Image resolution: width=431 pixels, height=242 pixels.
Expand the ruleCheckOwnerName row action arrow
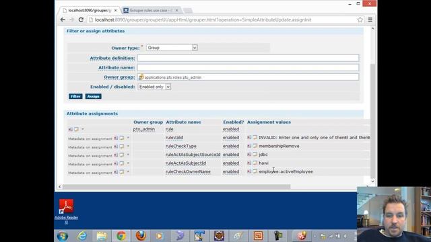pos(128,172)
